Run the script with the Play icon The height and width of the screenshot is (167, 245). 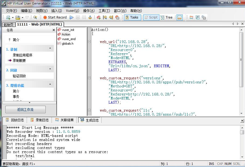[x=72, y=18]
